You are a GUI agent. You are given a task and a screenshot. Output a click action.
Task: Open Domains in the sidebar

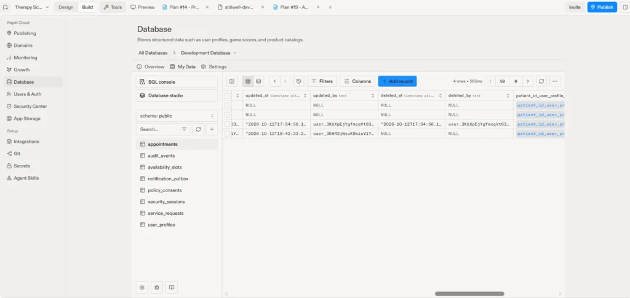click(x=32, y=46)
